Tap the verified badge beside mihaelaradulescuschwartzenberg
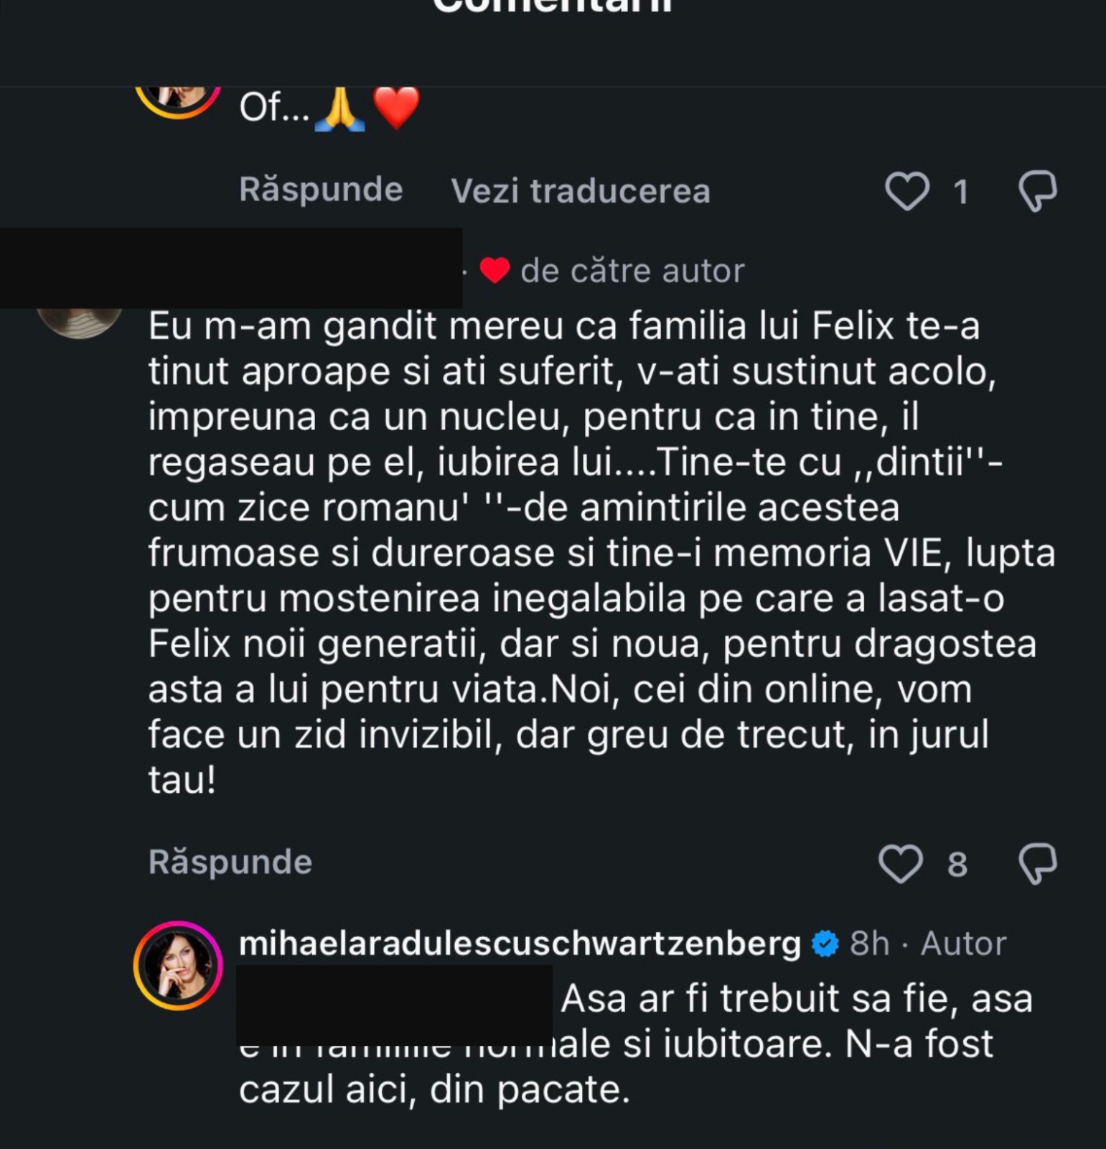Viewport: 1106px width, 1149px height. (x=825, y=944)
